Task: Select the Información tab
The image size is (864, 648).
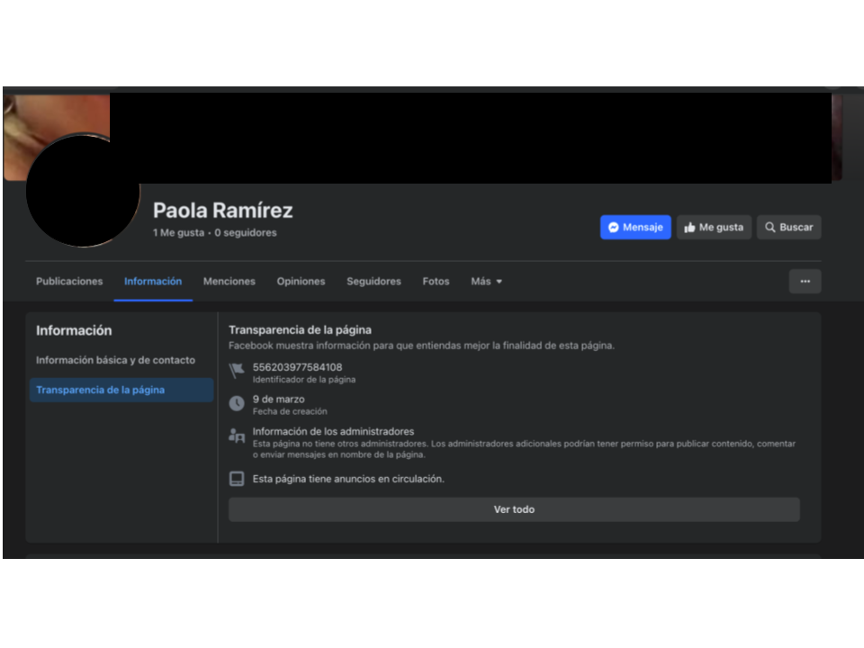Action: 153,282
